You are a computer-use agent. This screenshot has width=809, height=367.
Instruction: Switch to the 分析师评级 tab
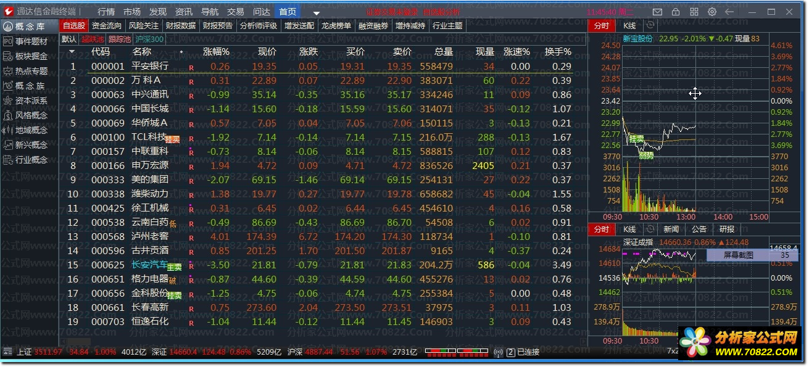point(259,25)
